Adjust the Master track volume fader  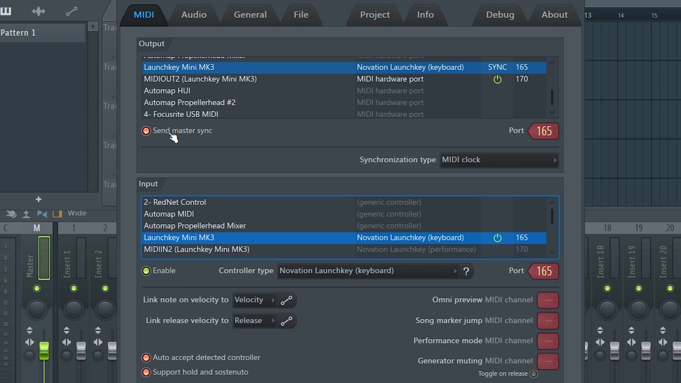[x=44, y=351]
